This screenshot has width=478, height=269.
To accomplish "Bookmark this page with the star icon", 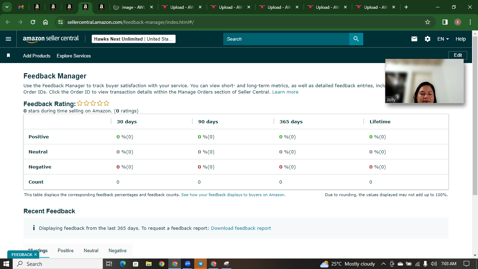I will (428, 22).
